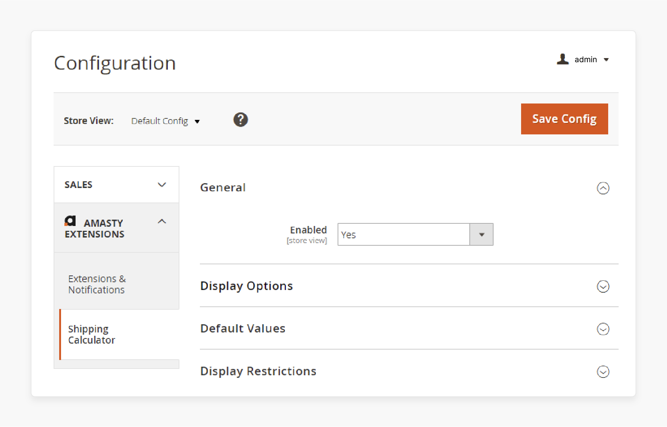Click the Enabled field label

click(x=308, y=230)
